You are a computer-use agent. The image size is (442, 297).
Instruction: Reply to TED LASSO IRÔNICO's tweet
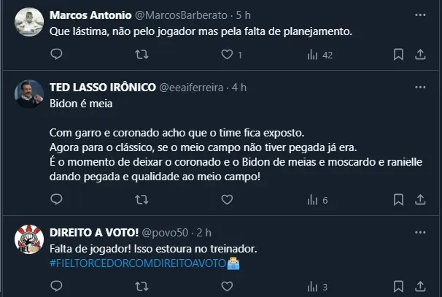pos(57,199)
